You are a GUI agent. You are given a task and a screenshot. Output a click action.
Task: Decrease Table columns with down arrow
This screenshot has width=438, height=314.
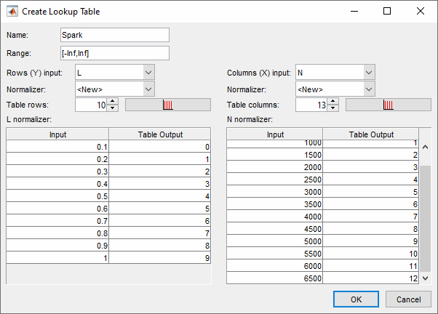(x=333, y=108)
